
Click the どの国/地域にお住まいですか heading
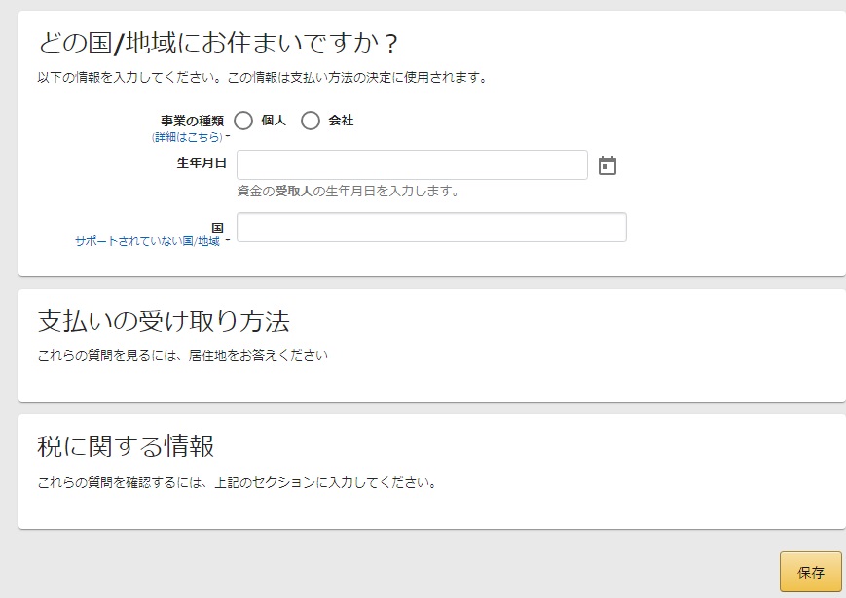click(x=218, y=45)
